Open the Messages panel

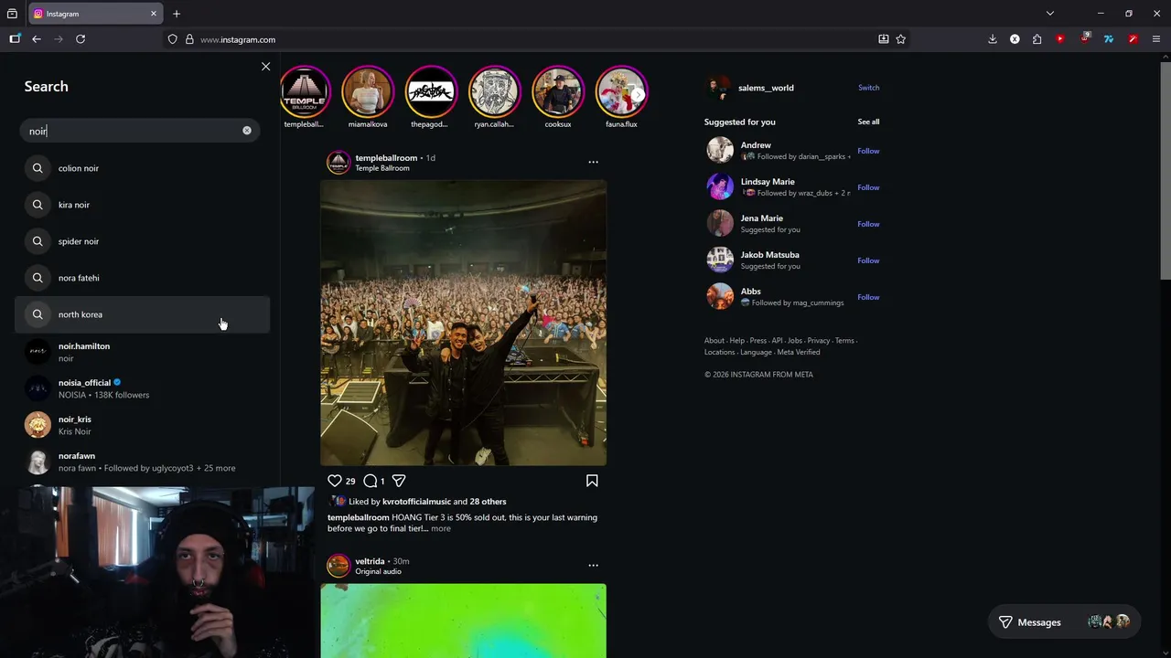1065,622
